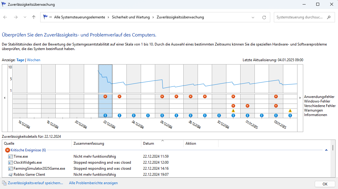
Task: Select the 22.12.2024 highlighted chart column
Action: [x=105, y=91]
